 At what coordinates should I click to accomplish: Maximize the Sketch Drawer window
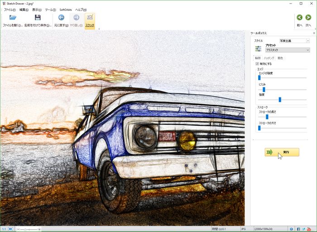(301, 4)
